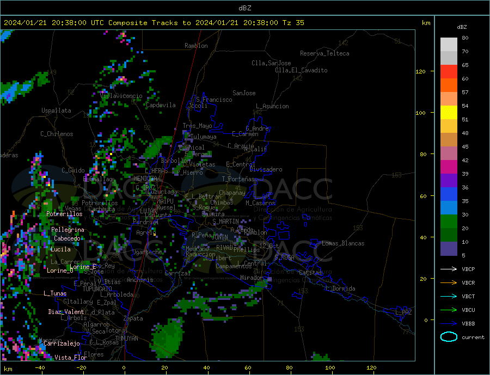Click the timestamp header text
This screenshot has width=490, height=375.
[x=154, y=23]
